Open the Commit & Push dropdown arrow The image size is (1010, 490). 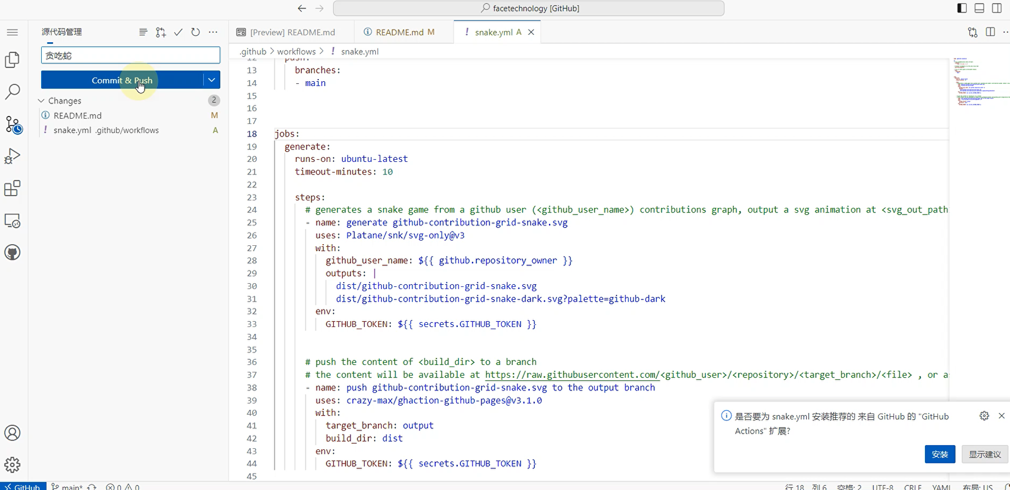point(211,80)
